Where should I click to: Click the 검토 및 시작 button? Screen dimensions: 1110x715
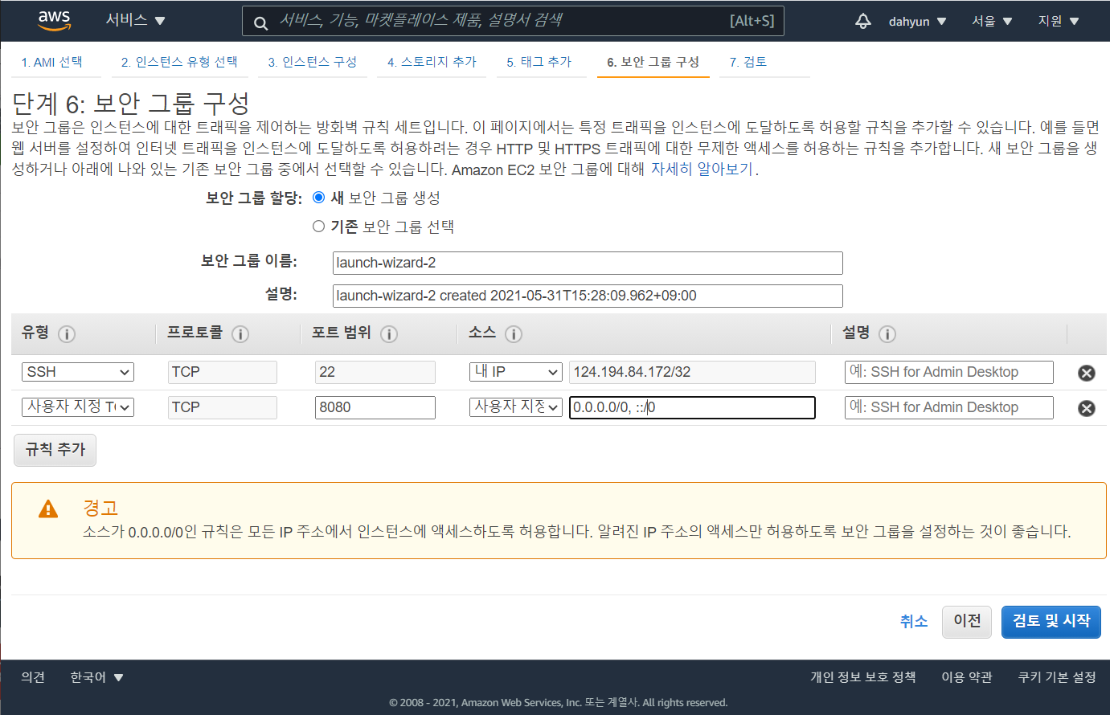point(1051,621)
